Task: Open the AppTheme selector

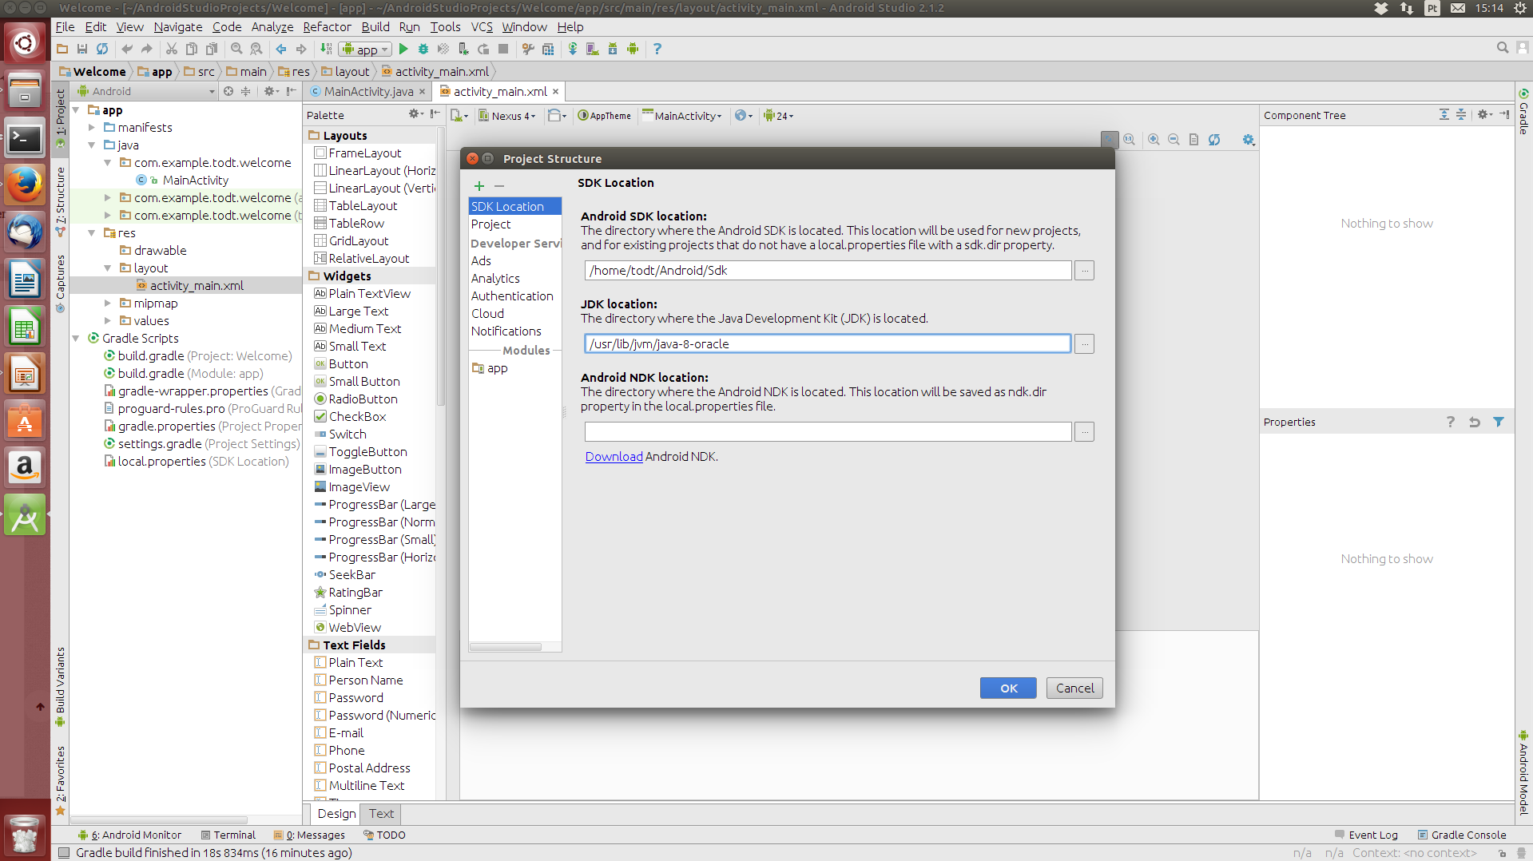Action: tap(604, 116)
